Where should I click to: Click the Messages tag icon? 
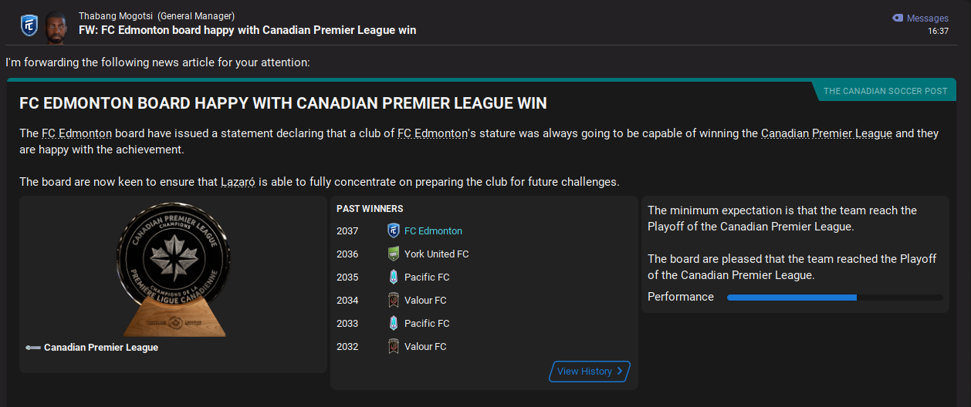897,18
